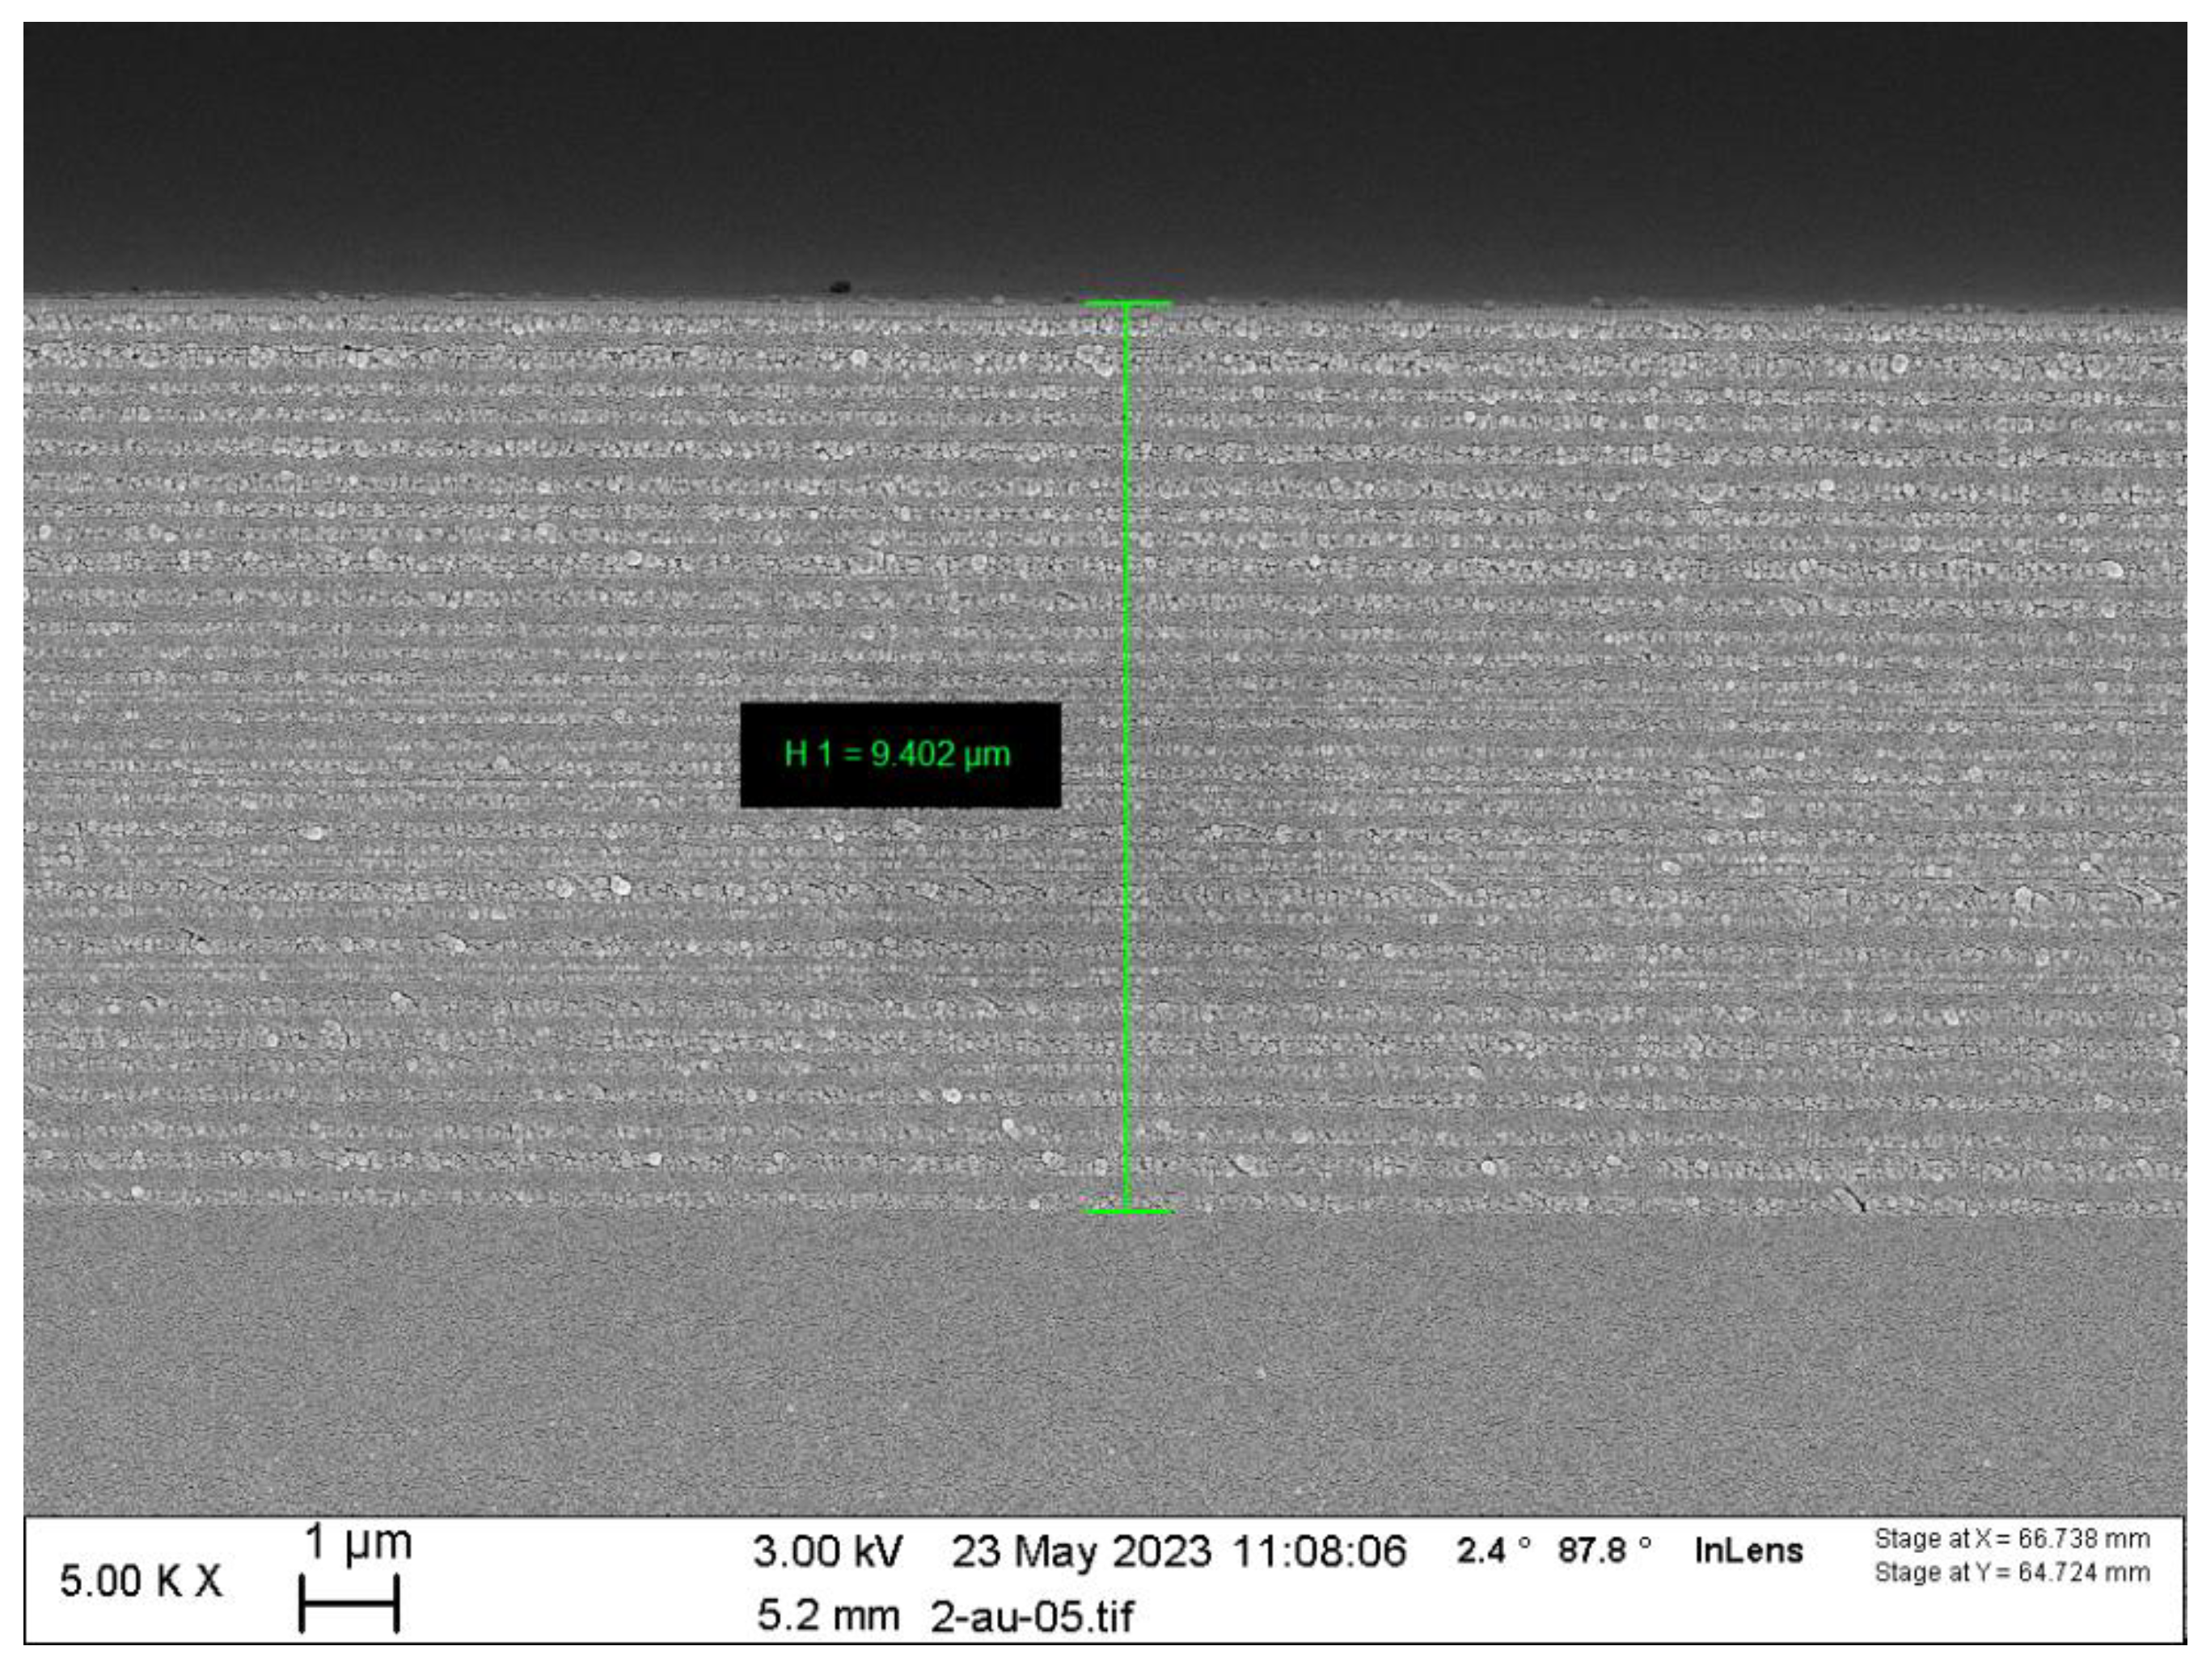Click the H 1 = 9.402 µm measurement label
Viewport: 2202px width, 1680px height.
pyautogui.click(x=898, y=754)
